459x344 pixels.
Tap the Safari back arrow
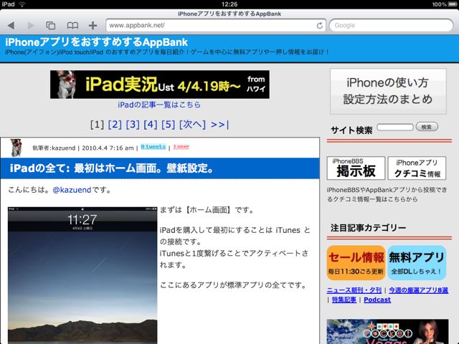11,26
